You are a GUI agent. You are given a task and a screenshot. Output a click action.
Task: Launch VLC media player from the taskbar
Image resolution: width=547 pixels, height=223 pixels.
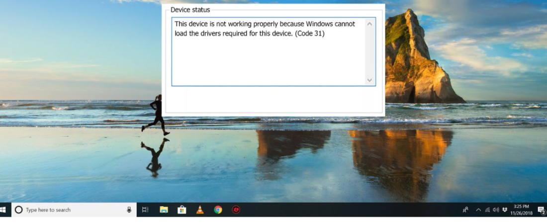tap(200, 210)
